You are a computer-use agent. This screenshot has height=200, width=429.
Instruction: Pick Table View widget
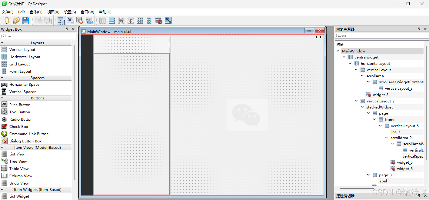(x=19, y=168)
